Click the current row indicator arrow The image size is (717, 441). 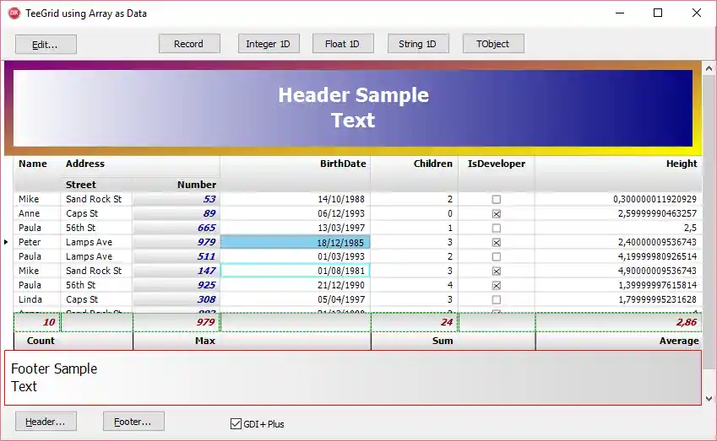pos(7,242)
